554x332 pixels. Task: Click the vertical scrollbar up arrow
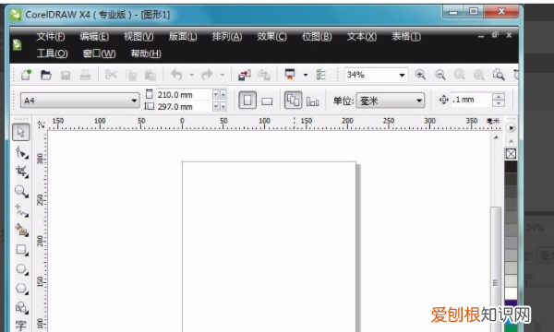click(x=496, y=137)
